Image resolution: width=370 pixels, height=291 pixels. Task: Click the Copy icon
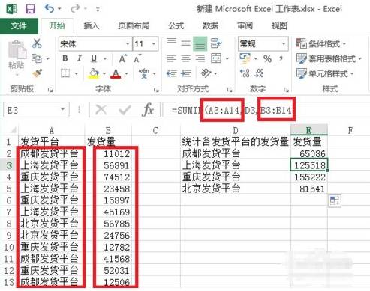click(x=37, y=58)
